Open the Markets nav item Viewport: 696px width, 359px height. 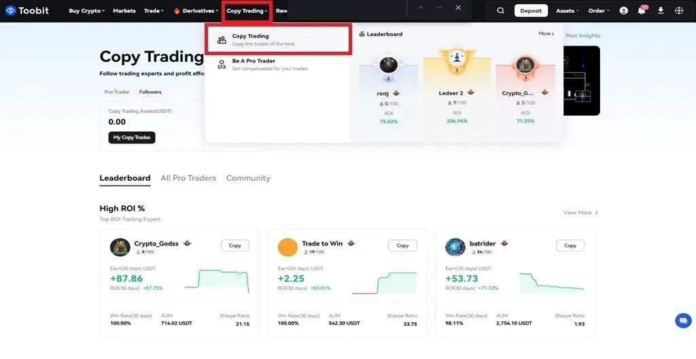(124, 11)
